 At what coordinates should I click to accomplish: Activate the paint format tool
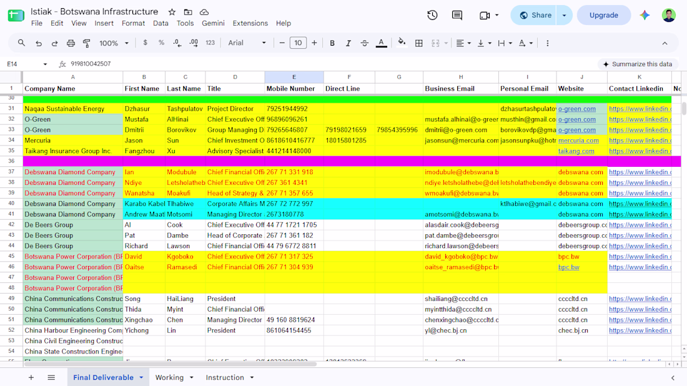pyautogui.click(x=87, y=43)
